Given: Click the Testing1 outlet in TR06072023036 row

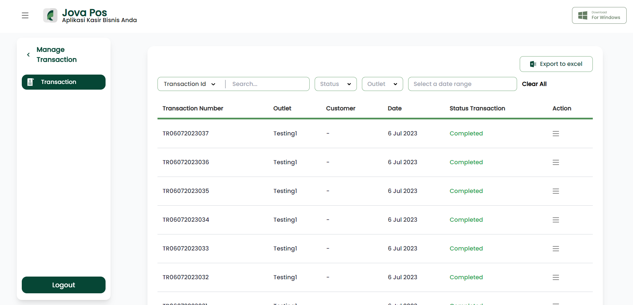Looking at the screenshot, I should click(x=285, y=162).
